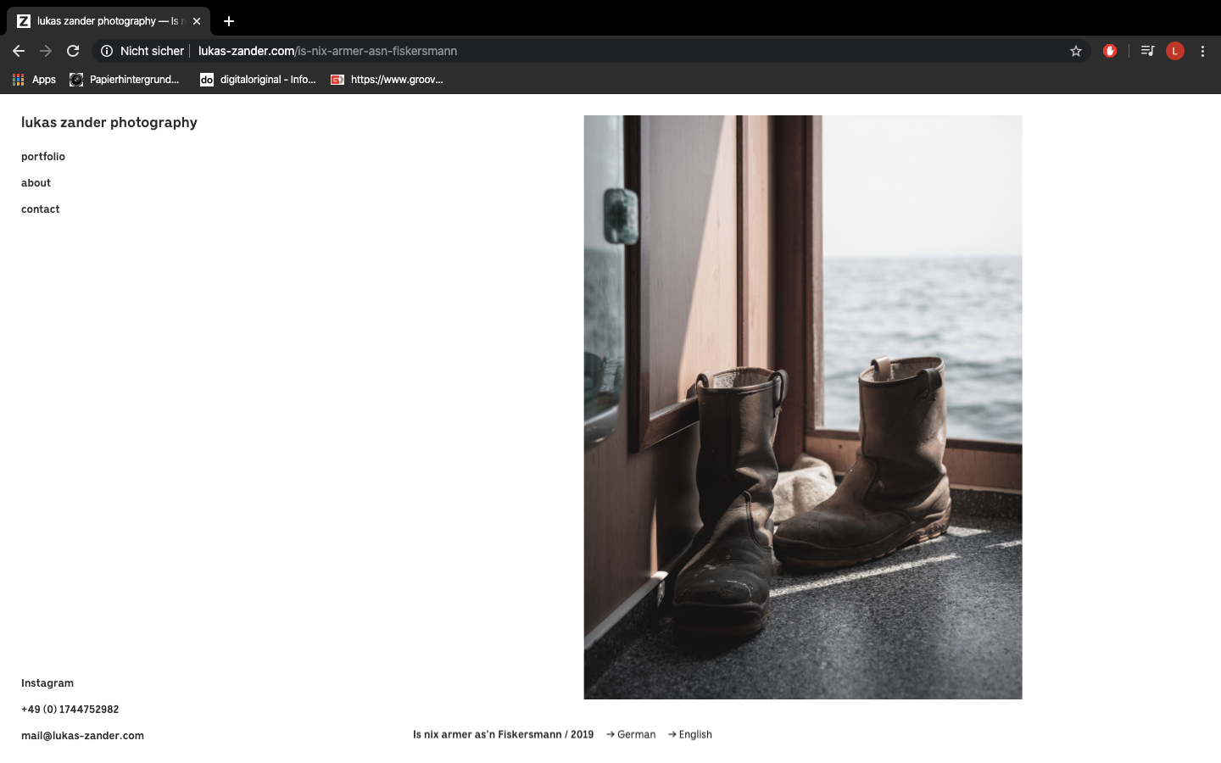Open the Chrome three-dot menu
This screenshot has width=1221, height=763.
tap(1202, 51)
